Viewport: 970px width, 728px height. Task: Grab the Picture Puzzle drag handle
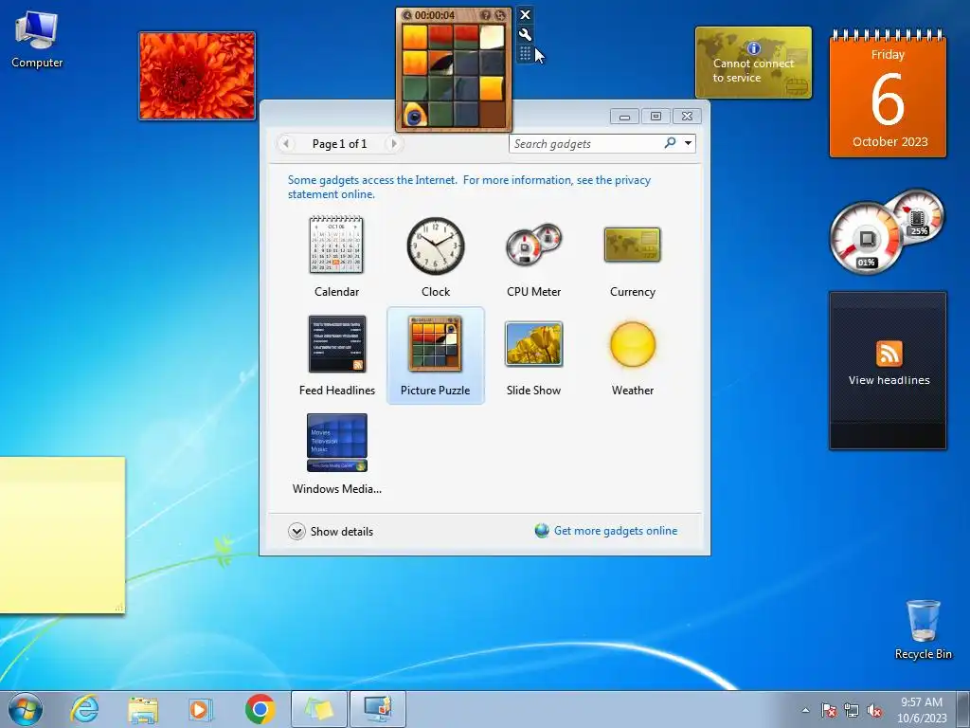[525, 54]
